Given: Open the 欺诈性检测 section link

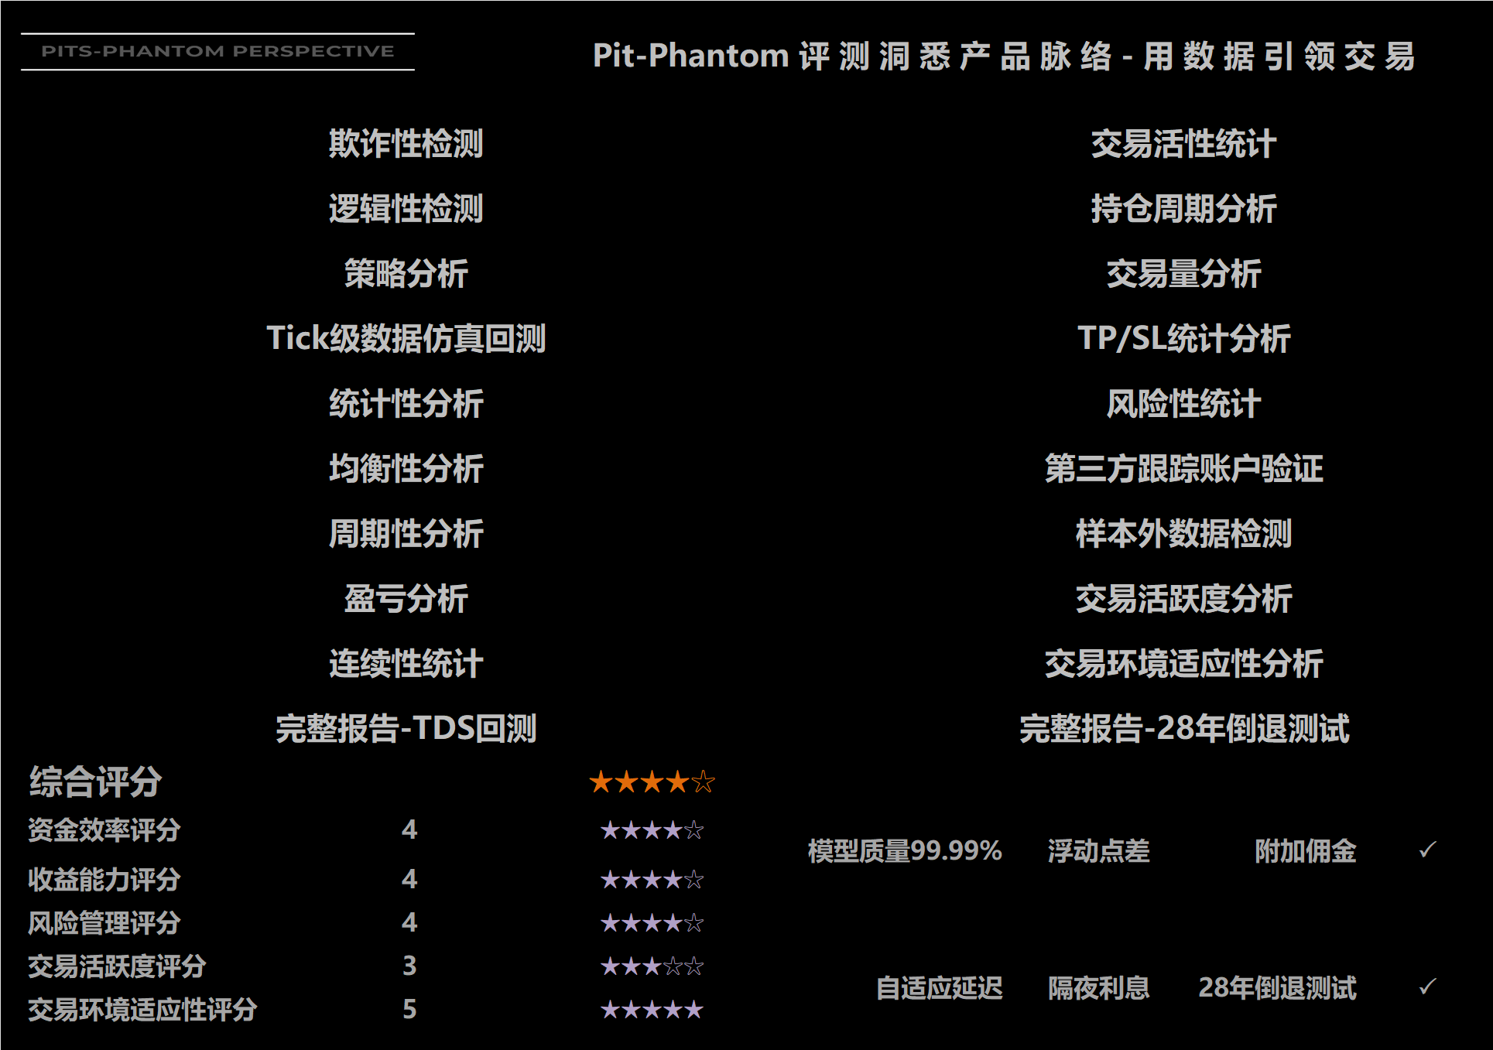Looking at the screenshot, I should pos(406,144).
